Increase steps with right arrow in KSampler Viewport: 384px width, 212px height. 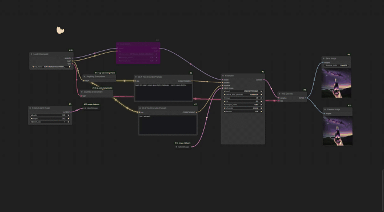click(261, 98)
